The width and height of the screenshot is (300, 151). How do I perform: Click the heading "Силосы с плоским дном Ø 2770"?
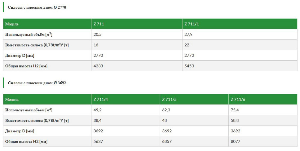tap(37, 8)
